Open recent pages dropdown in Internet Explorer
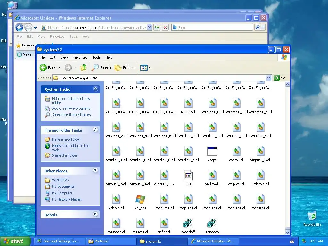328x246 pixels. click(x=35, y=28)
